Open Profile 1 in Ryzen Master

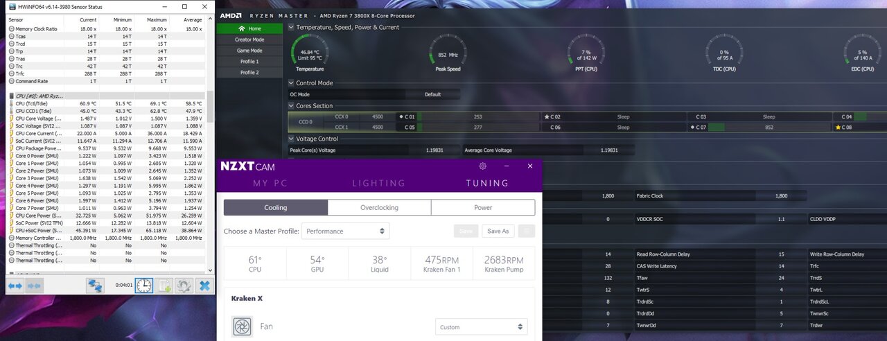click(249, 62)
